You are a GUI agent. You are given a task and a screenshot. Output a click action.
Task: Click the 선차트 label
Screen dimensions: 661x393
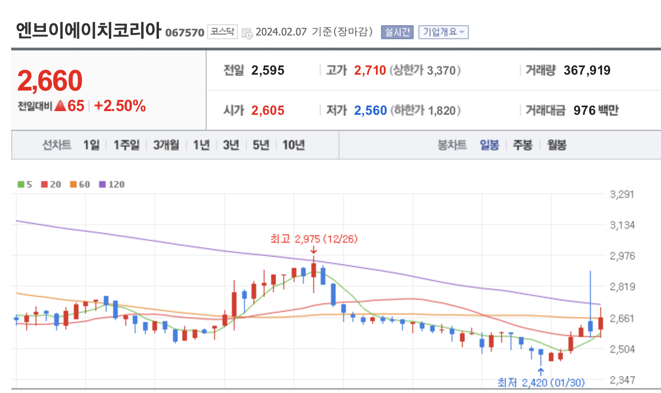coord(57,145)
